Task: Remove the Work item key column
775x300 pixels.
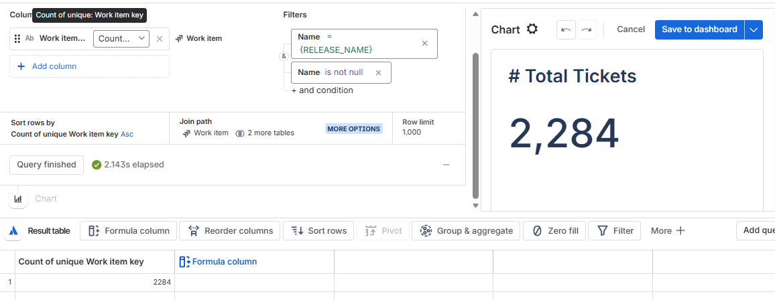Action: 159,38
